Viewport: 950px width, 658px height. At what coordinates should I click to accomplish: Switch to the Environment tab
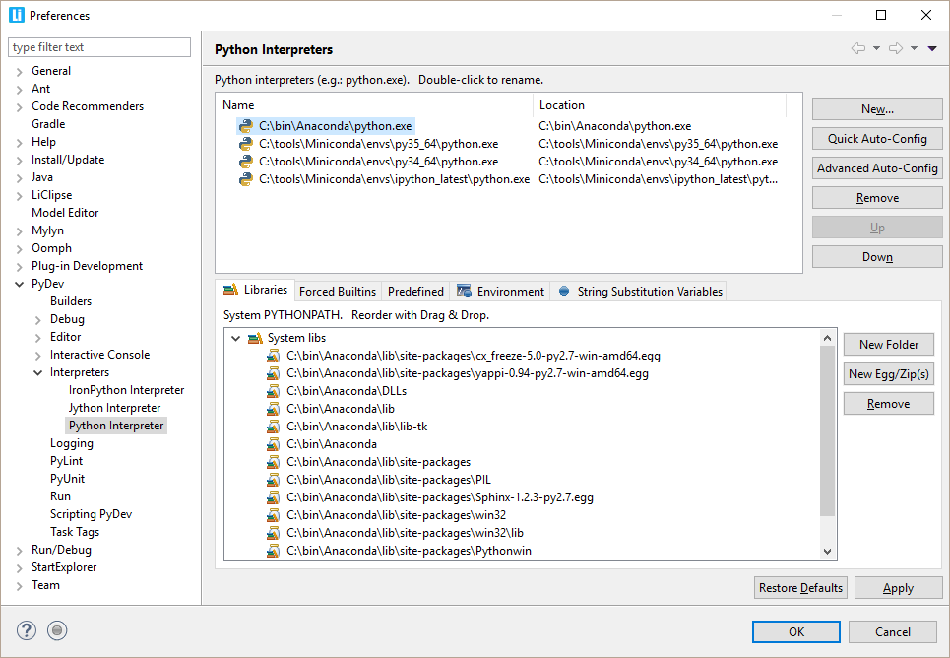pyautogui.click(x=500, y=292)
